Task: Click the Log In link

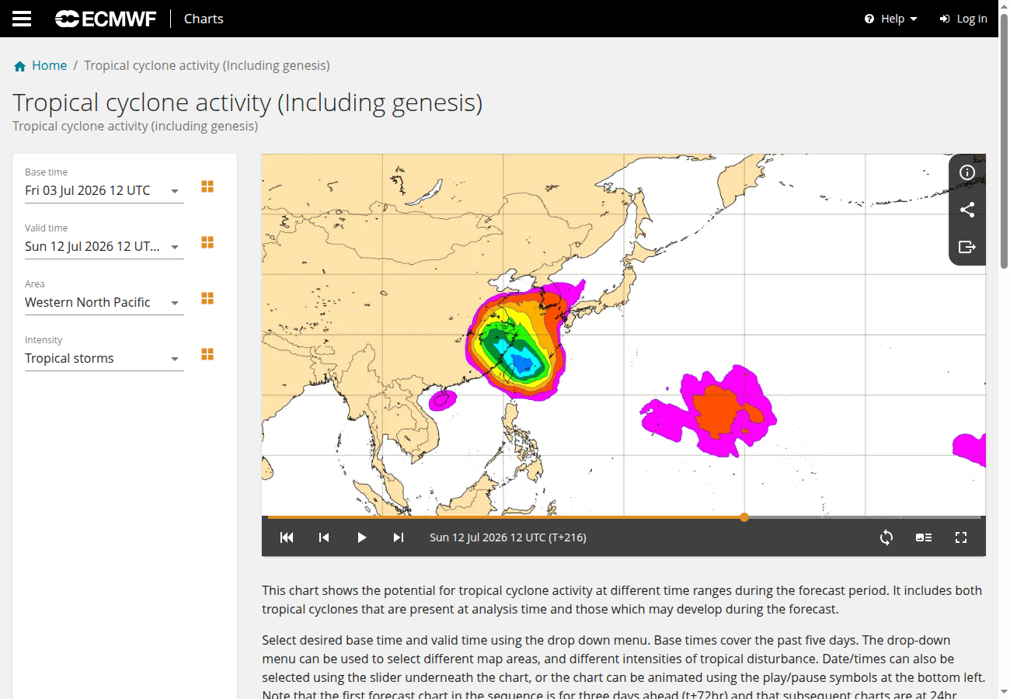Action: 963,19
